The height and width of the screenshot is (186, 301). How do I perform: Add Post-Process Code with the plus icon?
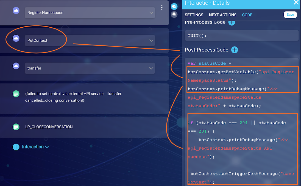pos(234,50)
